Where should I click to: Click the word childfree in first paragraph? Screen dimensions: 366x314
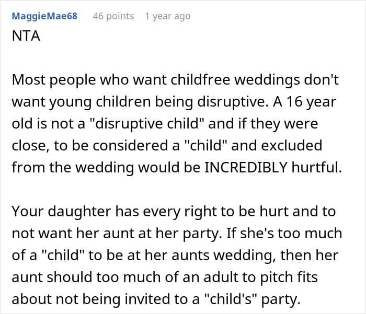tap(200, 80)
